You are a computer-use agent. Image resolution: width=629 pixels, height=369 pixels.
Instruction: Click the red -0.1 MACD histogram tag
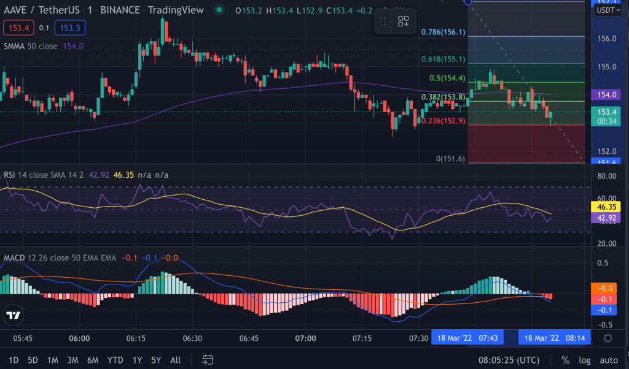click(604, 299)
